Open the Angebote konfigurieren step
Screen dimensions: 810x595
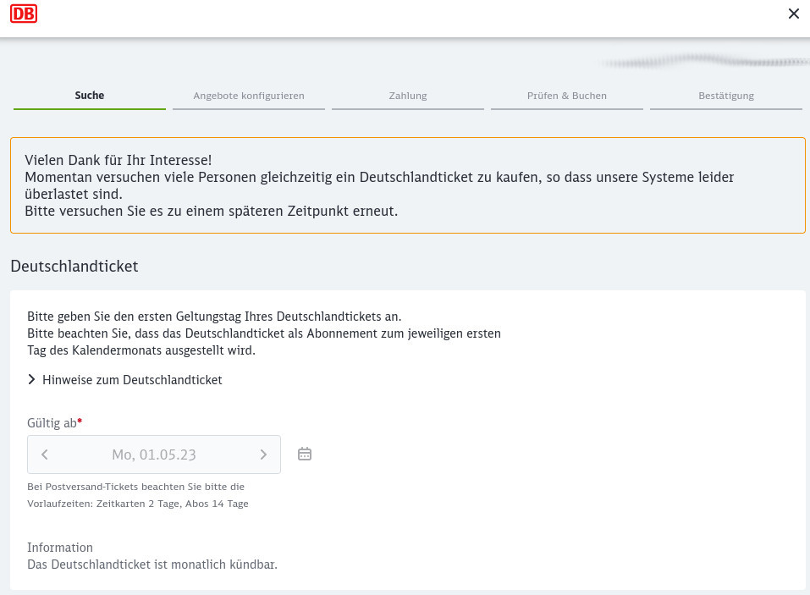click(248, 95)
